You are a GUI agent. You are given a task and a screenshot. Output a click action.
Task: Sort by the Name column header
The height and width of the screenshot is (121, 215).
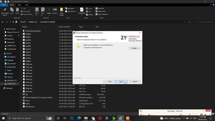[x=25, y=27]
